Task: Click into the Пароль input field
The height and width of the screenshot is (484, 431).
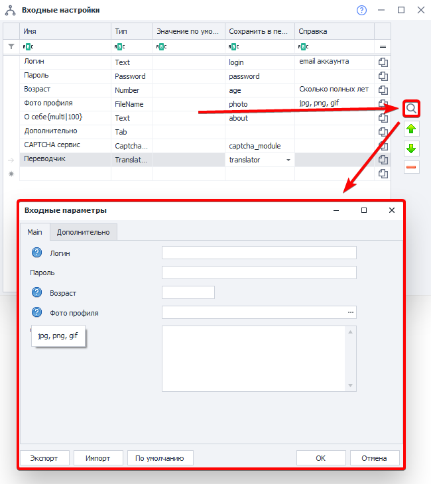Action: pyautogui.click(x=259, y=272)
